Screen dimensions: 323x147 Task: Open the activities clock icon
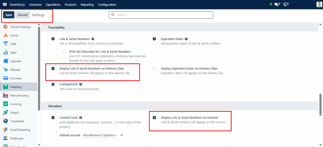(286, 4)
